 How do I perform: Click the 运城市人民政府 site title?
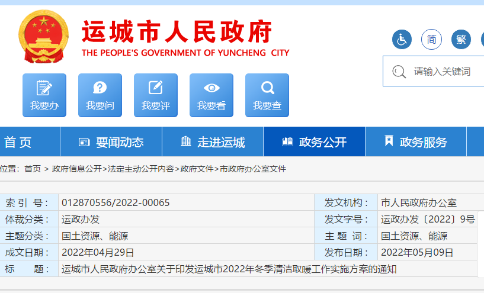[x=177, y=31]
